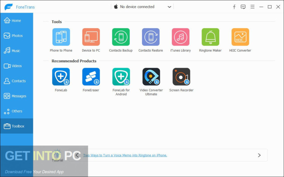
Task: Open the Contacts section
Action: (x=17, y=81)
